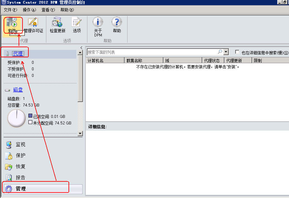Click the 搜索下面的列表 search field

(152, 52)
